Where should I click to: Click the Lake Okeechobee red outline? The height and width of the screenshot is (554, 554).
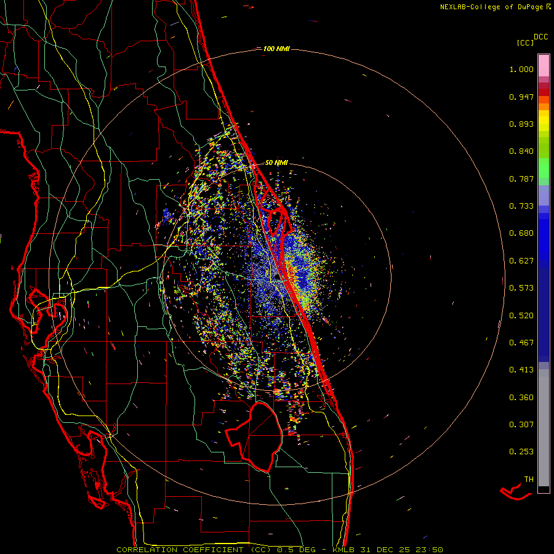tap(254, 436)
